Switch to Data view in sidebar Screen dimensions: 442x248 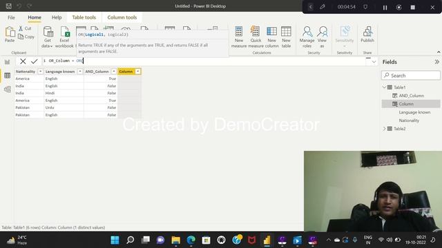[8, 75]
